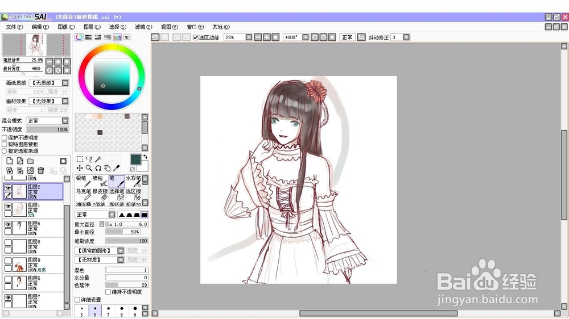Check the 维持不透明度 option
The width and height of the screenshot is (569, 319).
108,292
